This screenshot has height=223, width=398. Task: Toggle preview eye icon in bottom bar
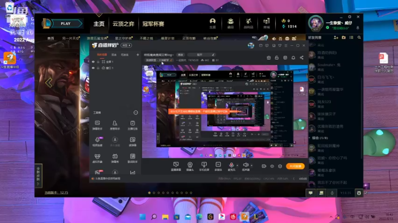[272, 166]
